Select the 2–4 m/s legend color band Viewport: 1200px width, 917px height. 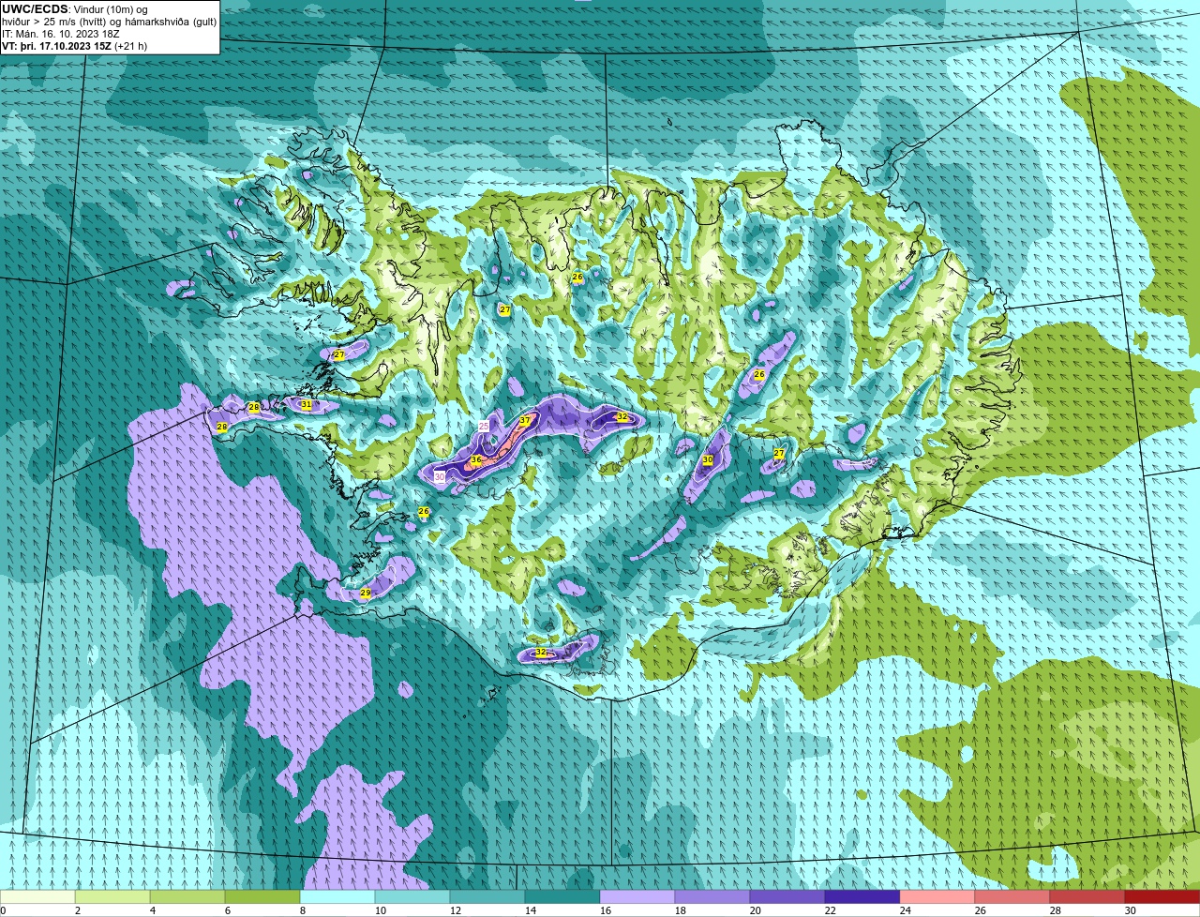click(112, 897)
